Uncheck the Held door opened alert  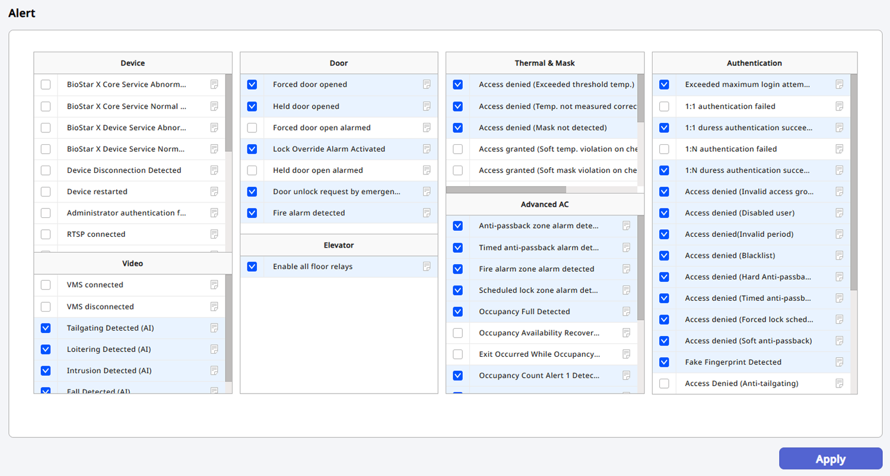252,107
